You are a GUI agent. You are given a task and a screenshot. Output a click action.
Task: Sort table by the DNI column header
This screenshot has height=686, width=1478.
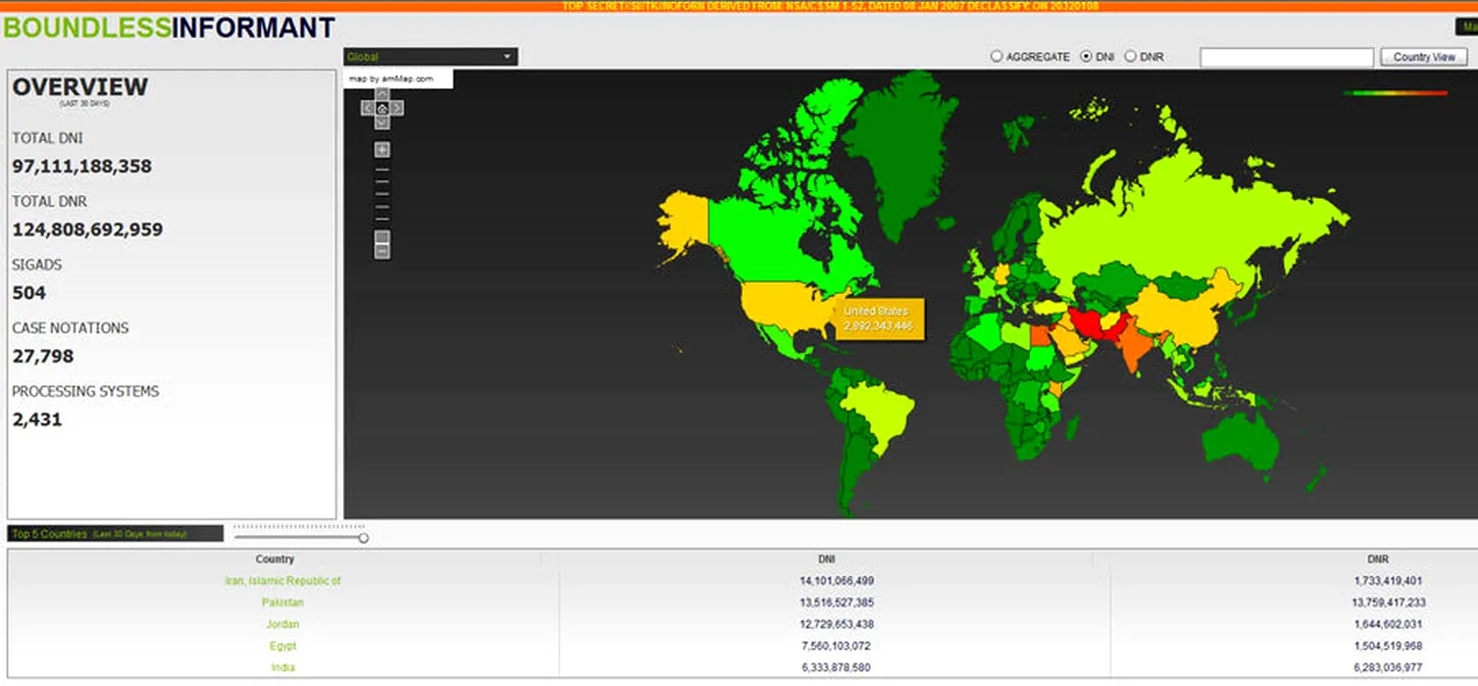[825, 559]
